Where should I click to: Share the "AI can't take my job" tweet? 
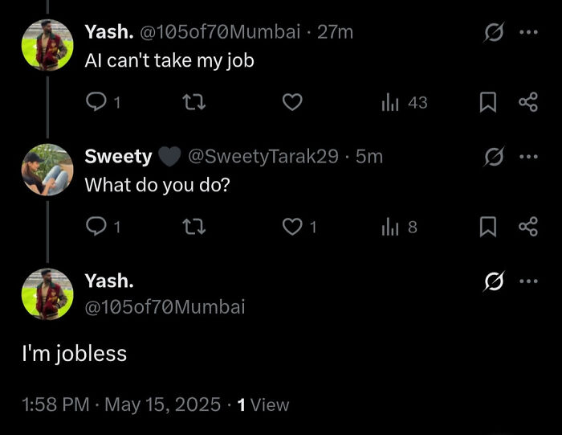(x=527, y=102)
